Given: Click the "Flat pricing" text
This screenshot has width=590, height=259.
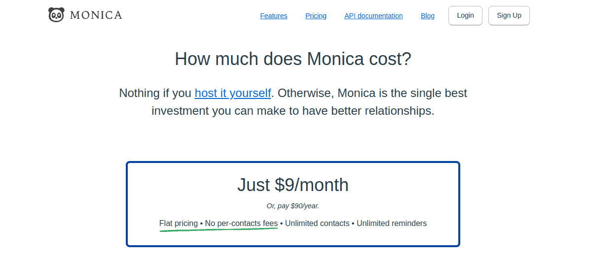Looking at the screenshot, I should point(178,224).
